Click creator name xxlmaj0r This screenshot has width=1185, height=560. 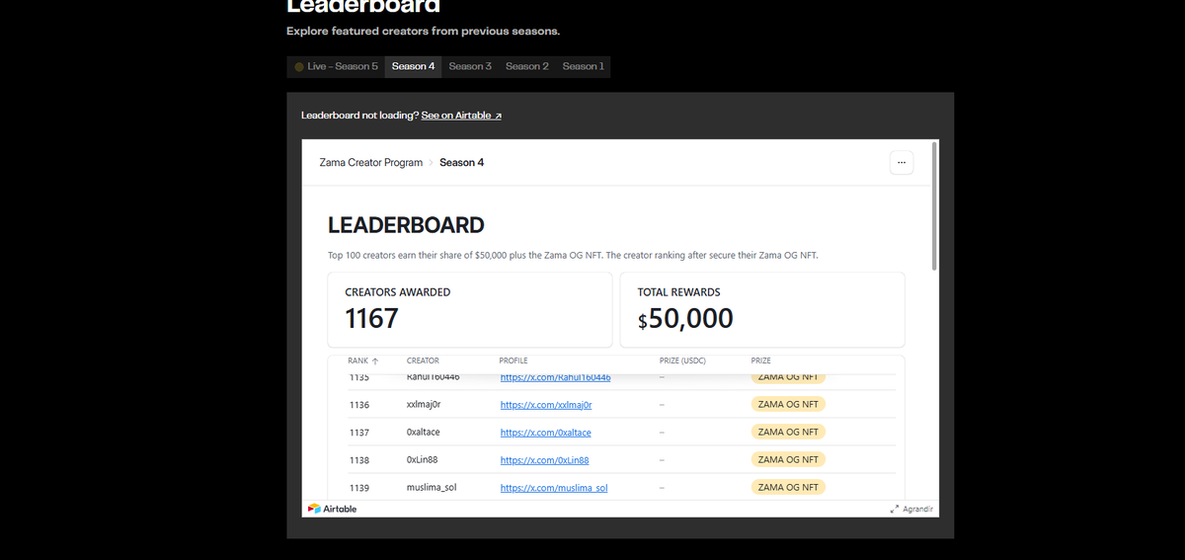coord(425,405)
